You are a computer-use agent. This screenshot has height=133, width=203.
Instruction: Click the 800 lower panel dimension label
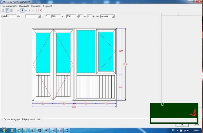121,87
